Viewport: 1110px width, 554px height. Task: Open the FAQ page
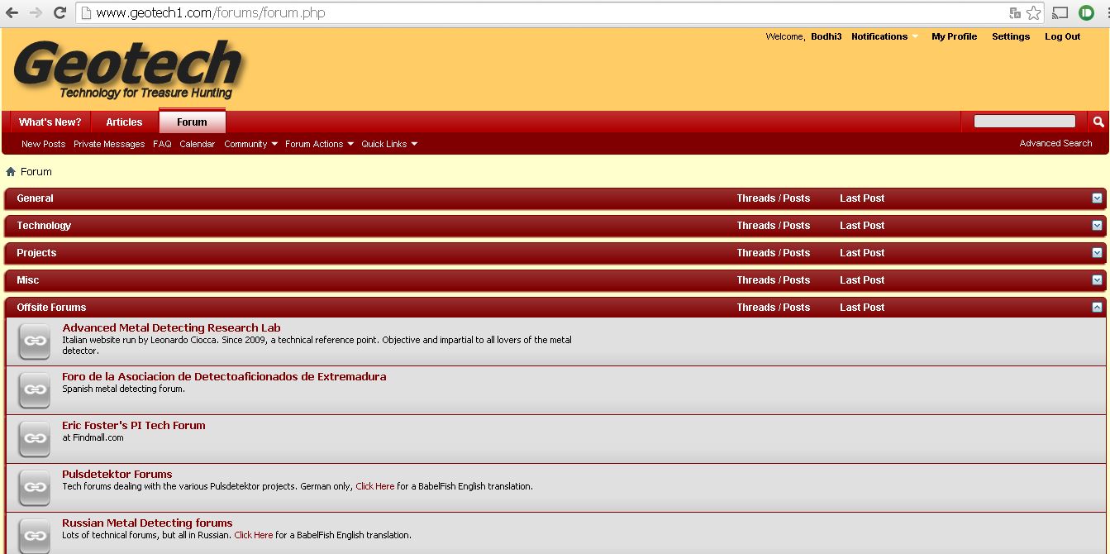pyautogui.click(x=162, y=144)
